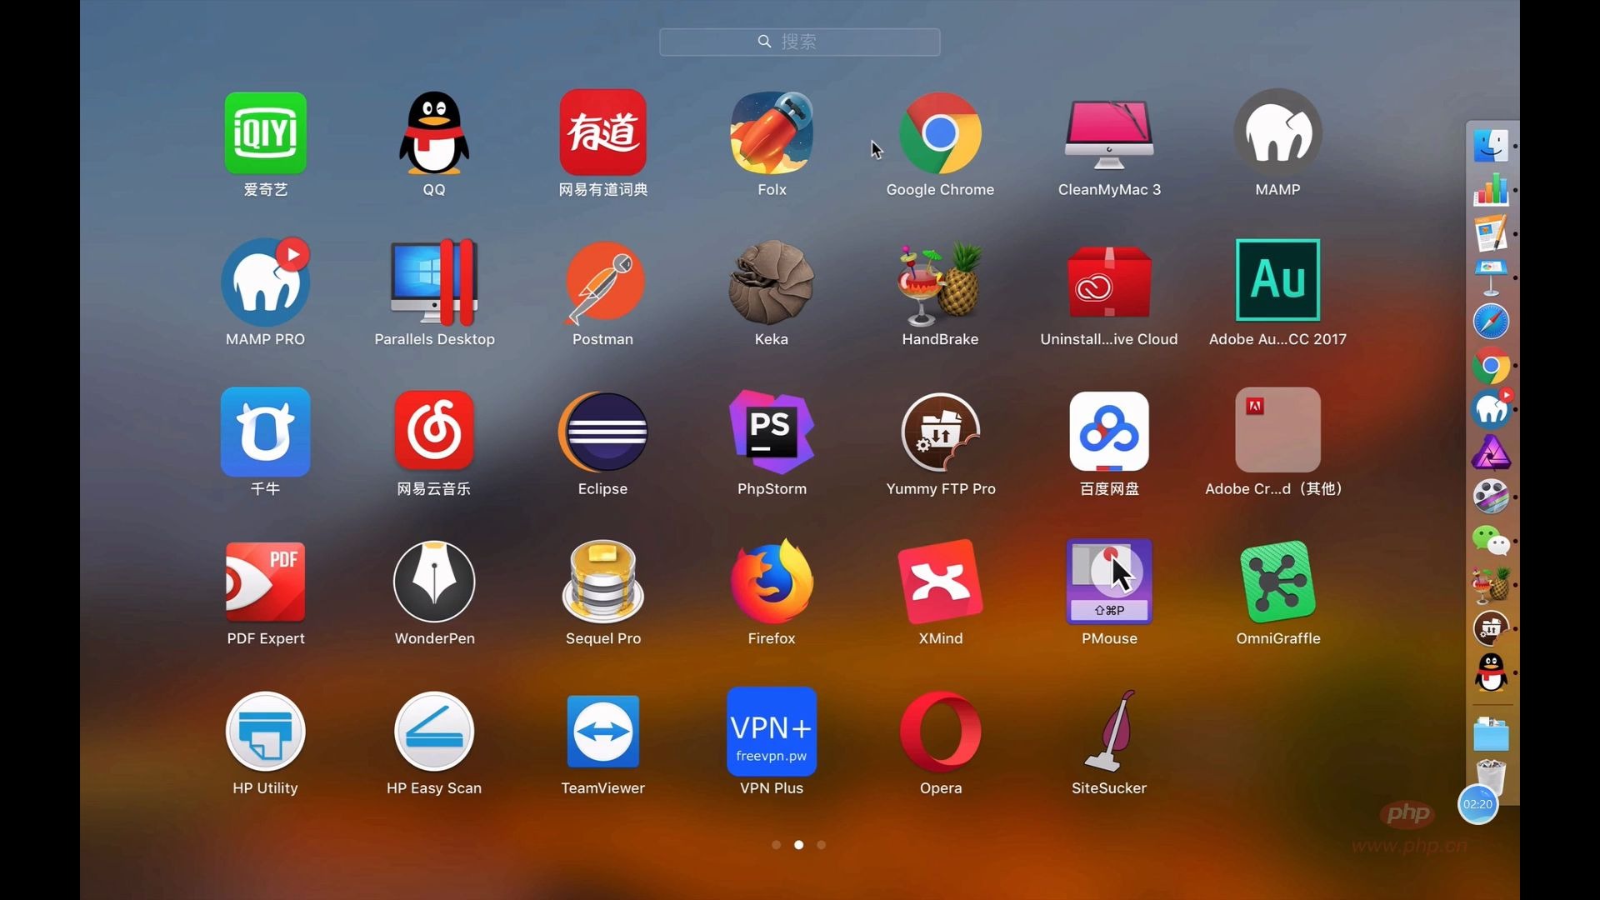Click the 02:20 timer bubble
The width and height of the screenshot is (1600, 900).
tap(1477, 804)
